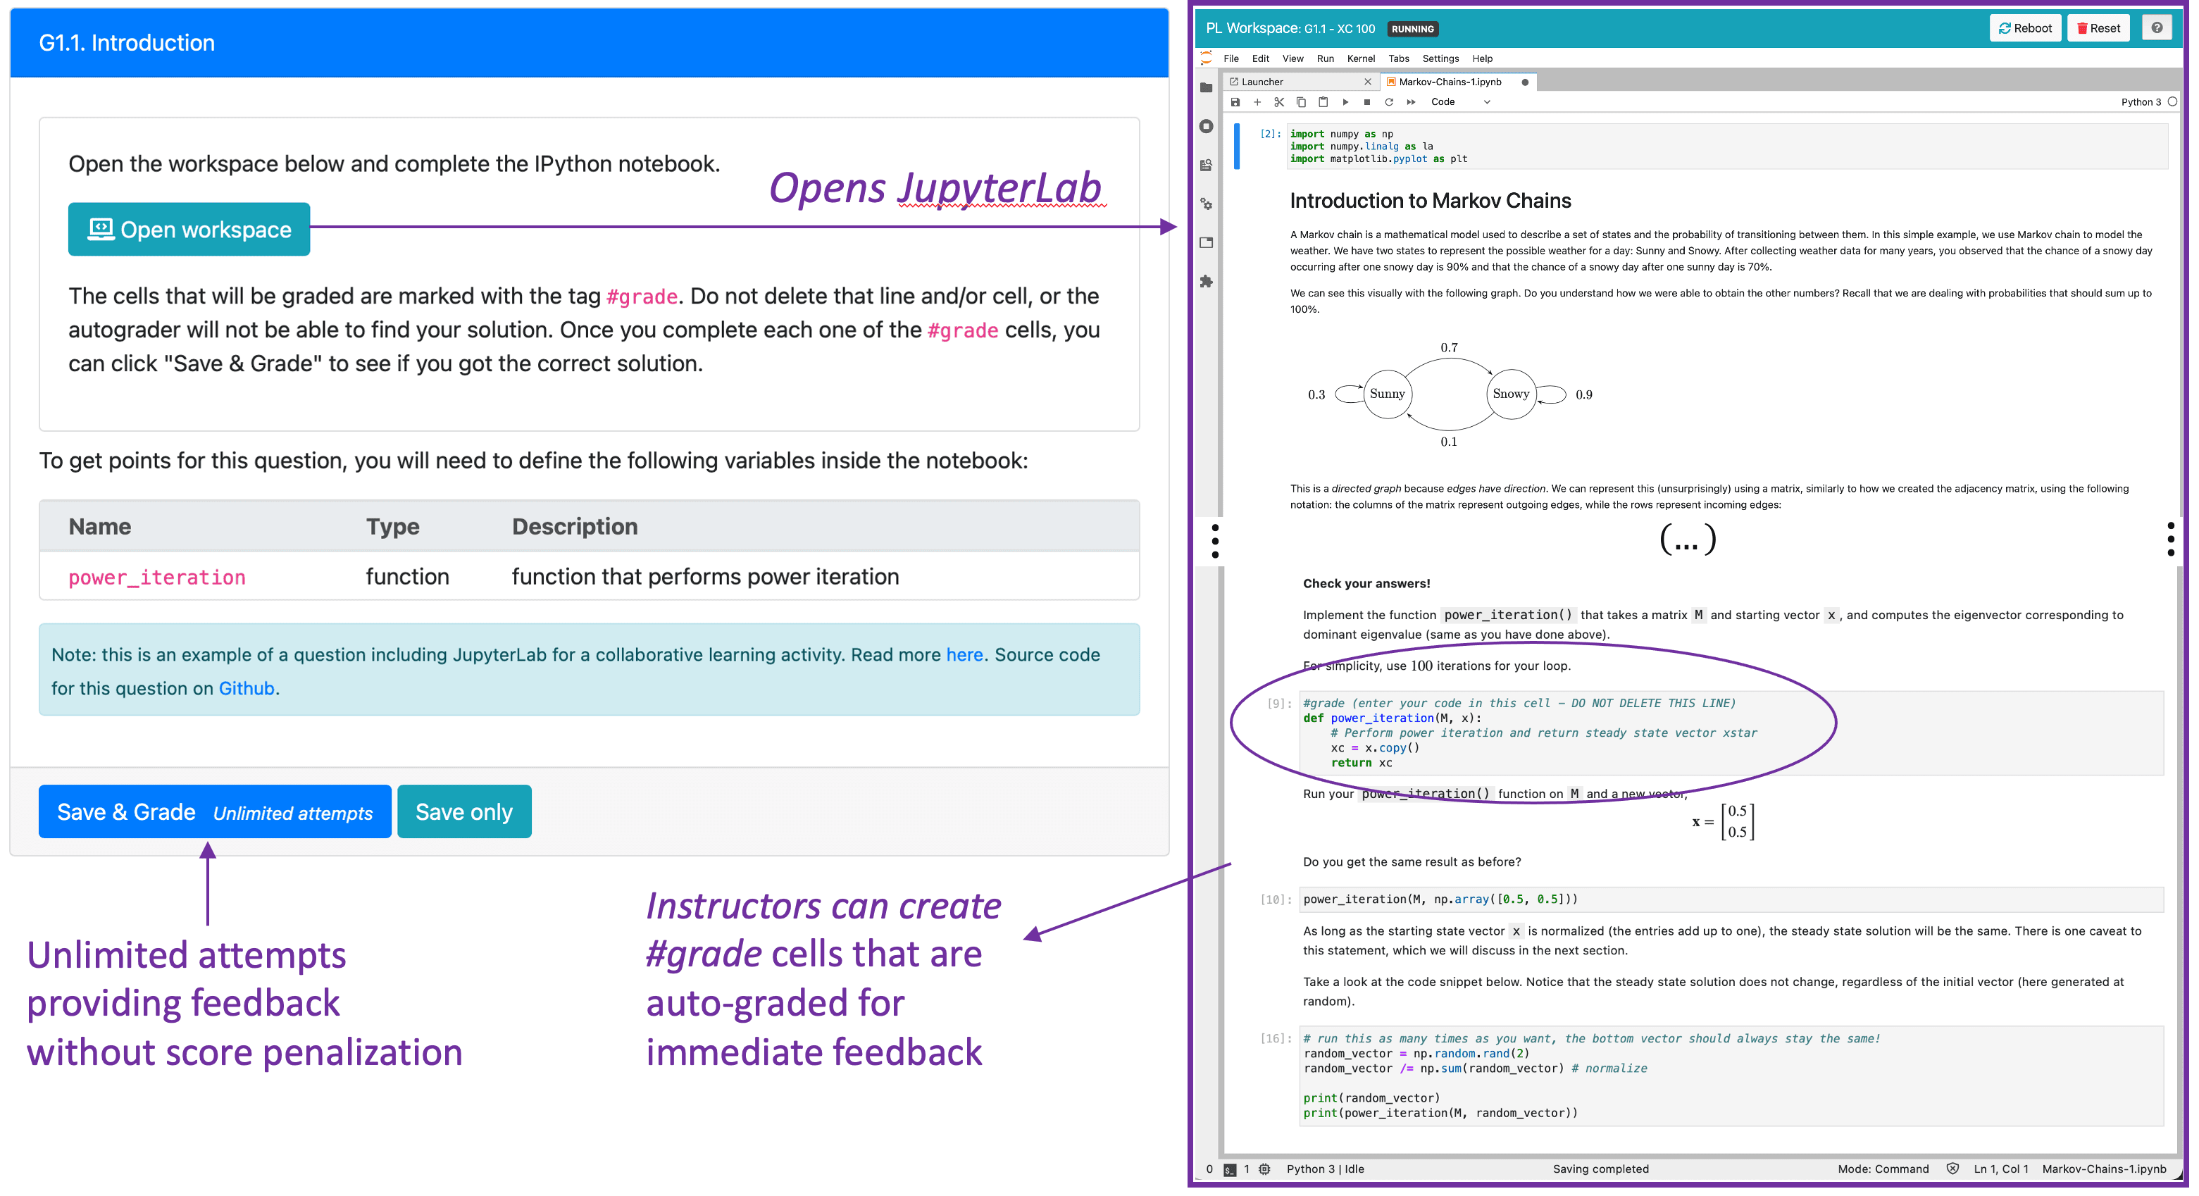Save the notebook with the floppy disk icon
The width and height of the screenshot is (2199, 1196).
pos(1234,101)
